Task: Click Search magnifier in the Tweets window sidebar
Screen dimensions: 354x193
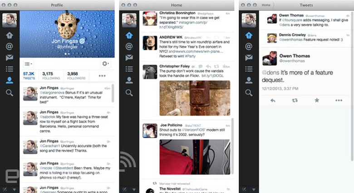Action: tap(248, 92)
